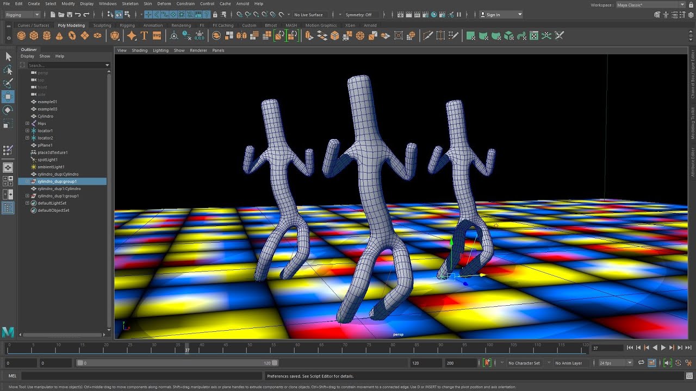
Task: Open the Skeleton menu
Action: [130, 4]
